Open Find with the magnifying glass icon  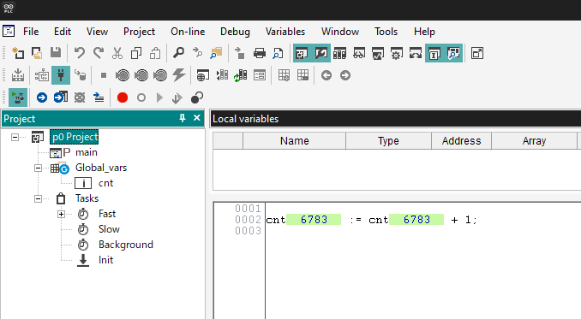[178, 53]
